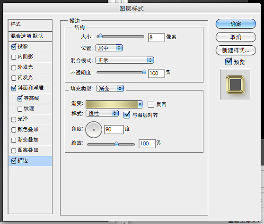Viewport: 264px width, 224px height.
Task: Open the 渐变叠加 settings label
Action: point(28,140)
